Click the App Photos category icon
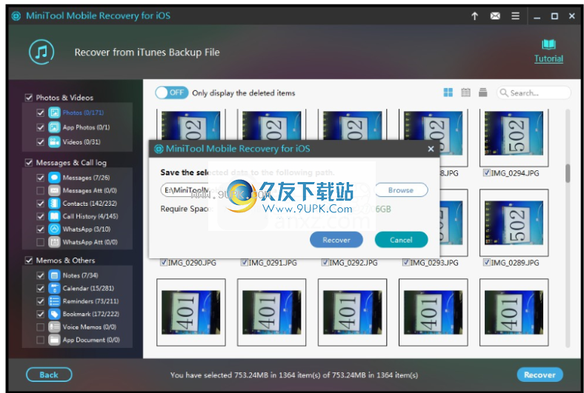 [x=54, y=127]
